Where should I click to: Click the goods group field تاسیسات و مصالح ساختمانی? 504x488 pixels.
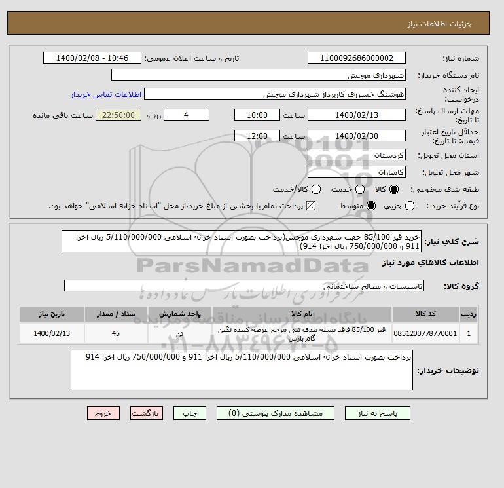click(244, 286)
